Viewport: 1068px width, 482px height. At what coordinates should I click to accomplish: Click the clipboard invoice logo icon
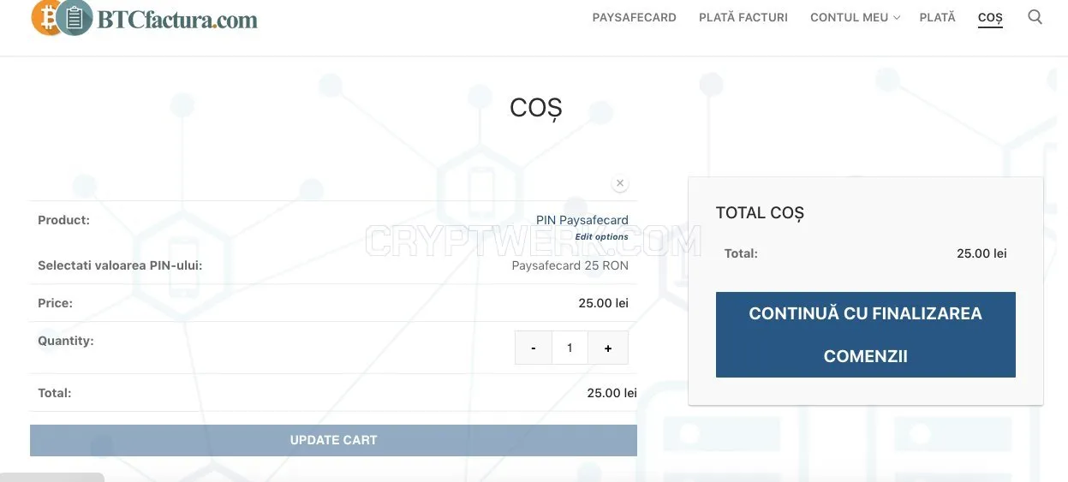[x=75, y=17]
